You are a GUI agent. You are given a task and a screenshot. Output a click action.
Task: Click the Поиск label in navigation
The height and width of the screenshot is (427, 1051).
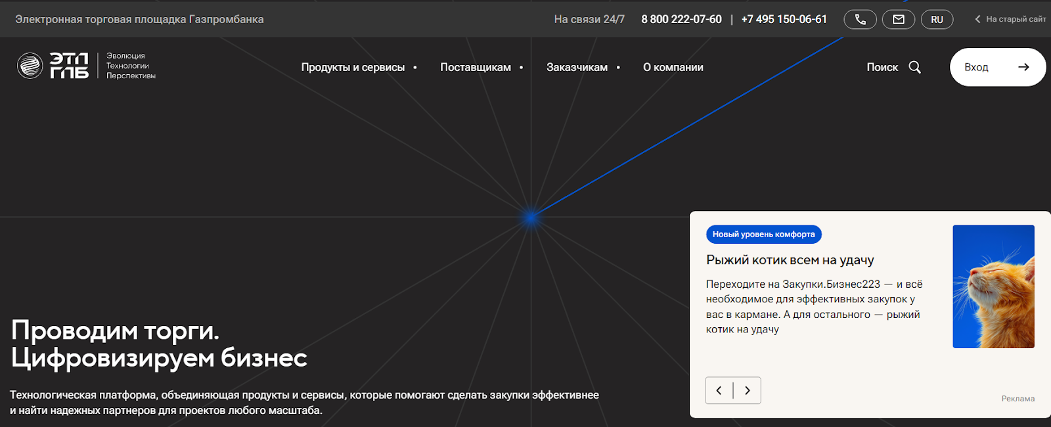(882, 67)
